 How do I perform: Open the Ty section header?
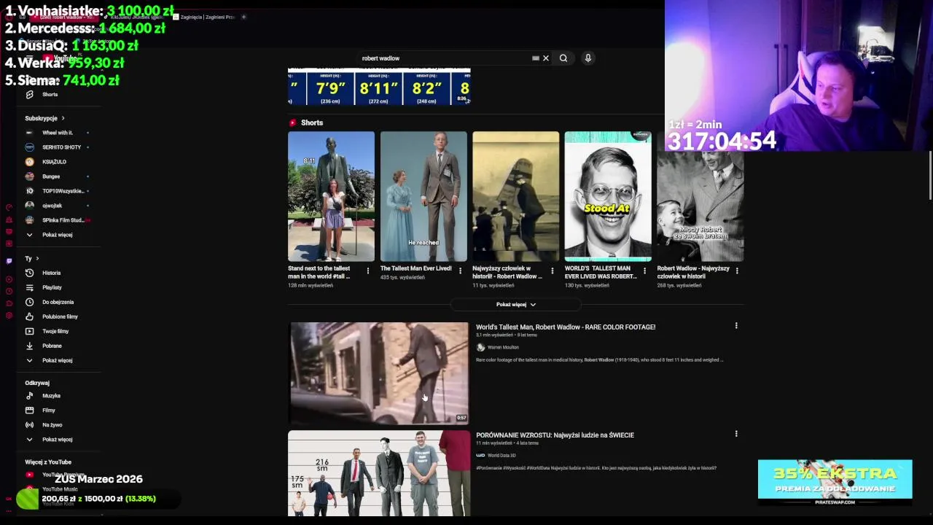(x=32, y=258)
